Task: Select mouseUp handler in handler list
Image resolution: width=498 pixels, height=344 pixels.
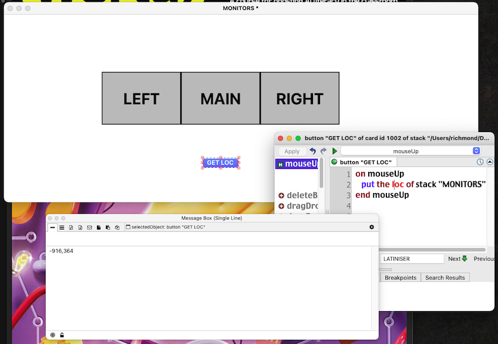Action: click(x=297, y=164)
